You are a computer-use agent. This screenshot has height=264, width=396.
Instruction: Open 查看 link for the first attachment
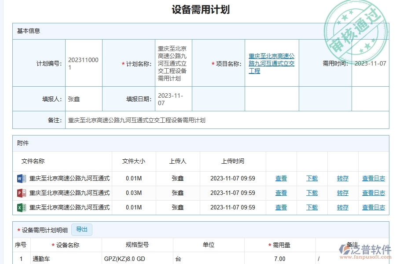(x=281, y=178)
